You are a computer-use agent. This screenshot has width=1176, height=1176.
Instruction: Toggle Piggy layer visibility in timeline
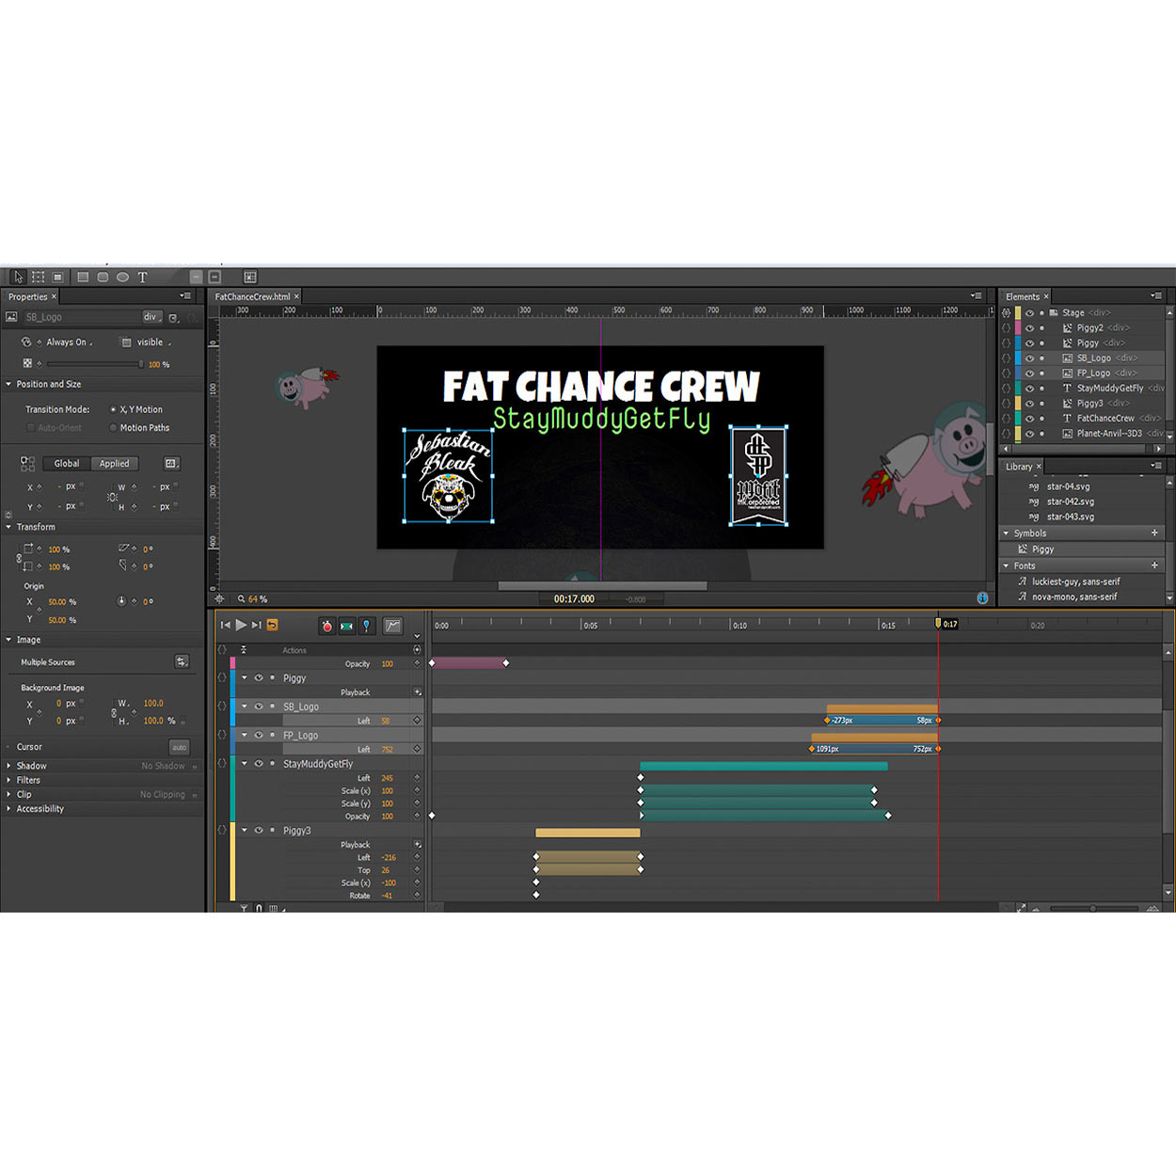(259, 677)
